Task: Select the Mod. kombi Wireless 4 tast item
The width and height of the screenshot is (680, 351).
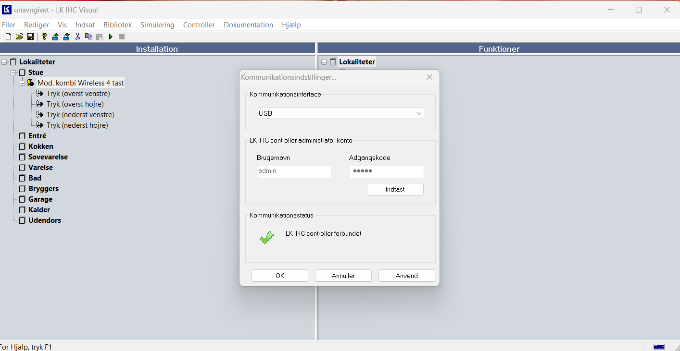Action: (81, 83)
